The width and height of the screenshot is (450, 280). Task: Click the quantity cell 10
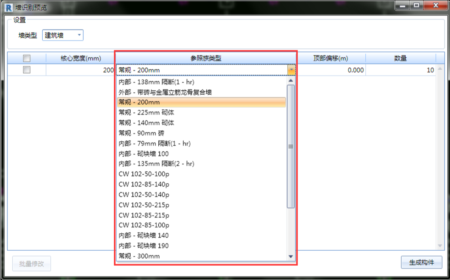[x=401, y=70]
